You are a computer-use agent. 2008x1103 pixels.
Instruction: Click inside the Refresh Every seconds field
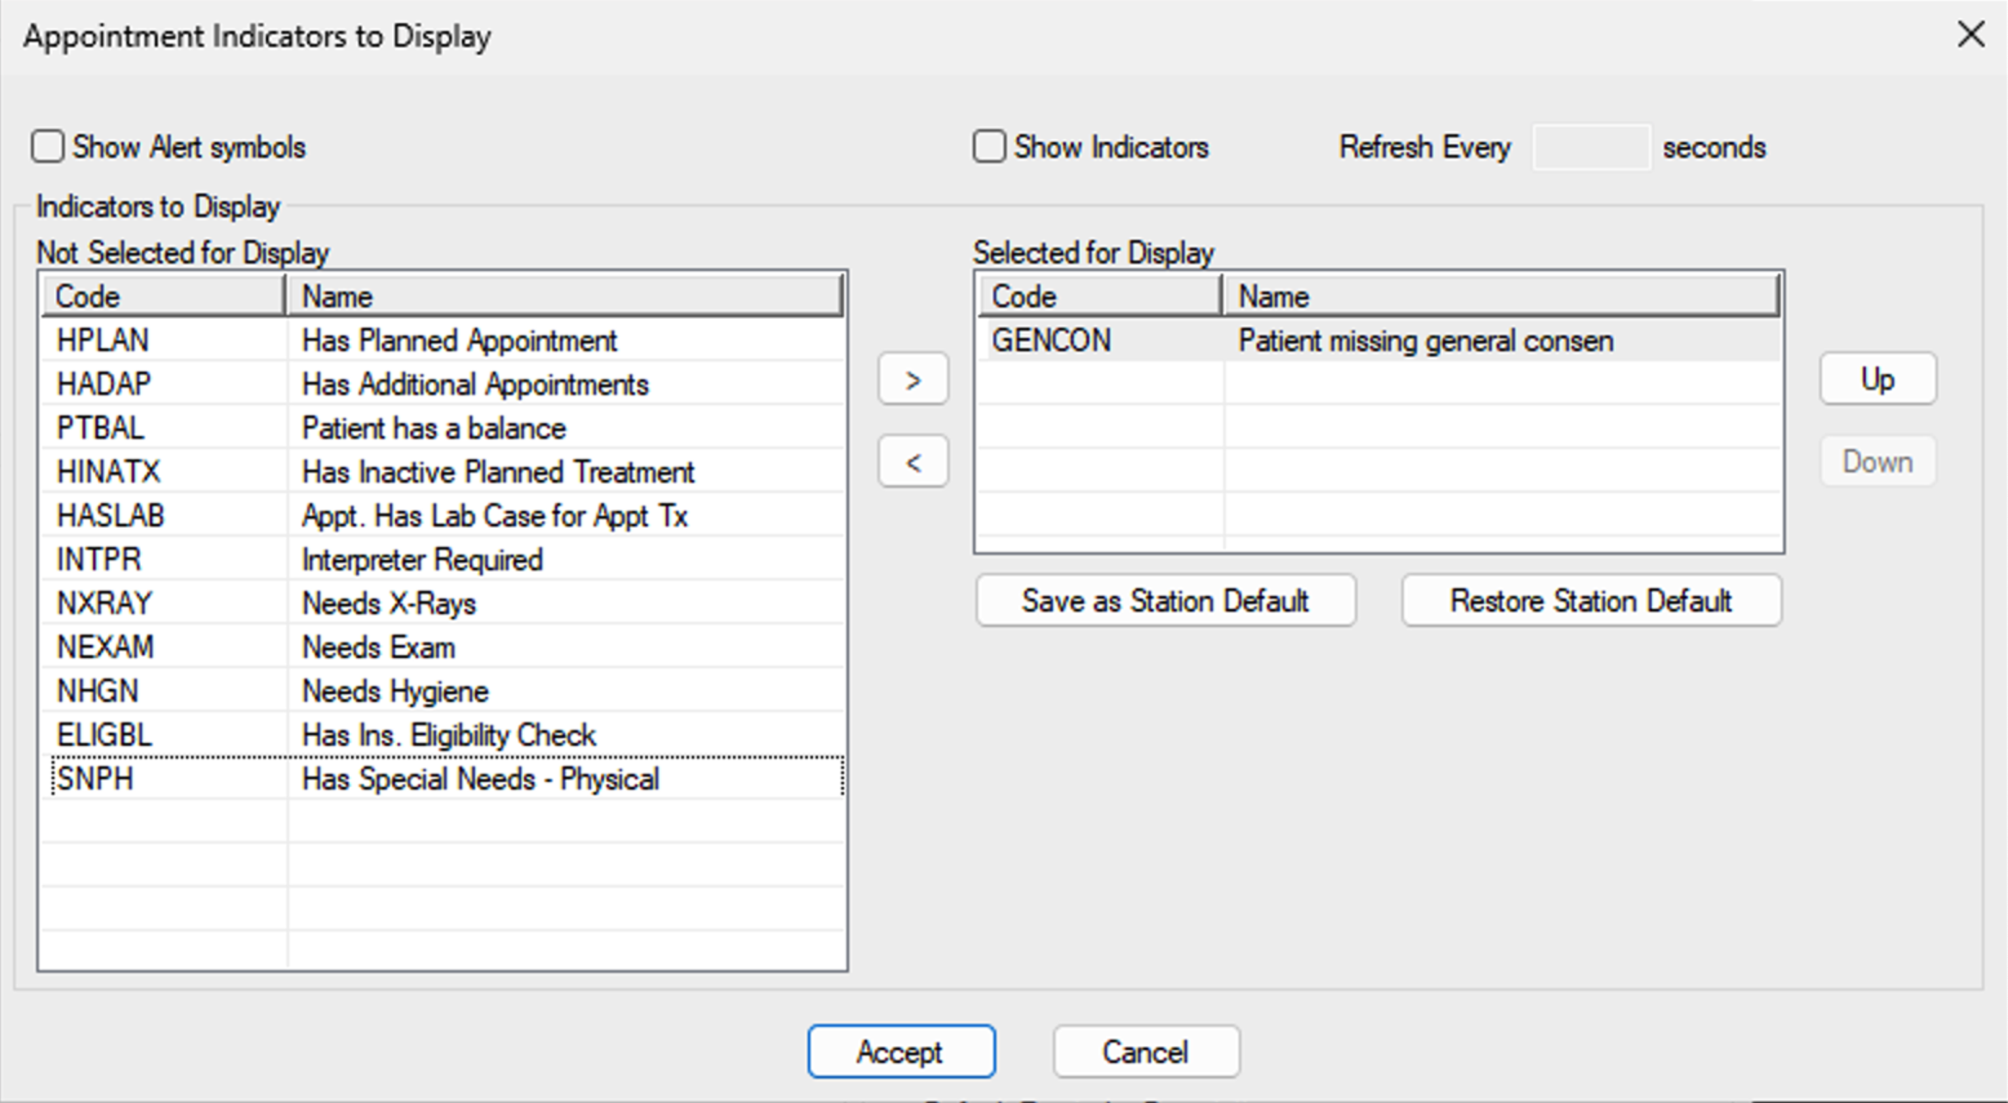click(x=1590, y=147)
